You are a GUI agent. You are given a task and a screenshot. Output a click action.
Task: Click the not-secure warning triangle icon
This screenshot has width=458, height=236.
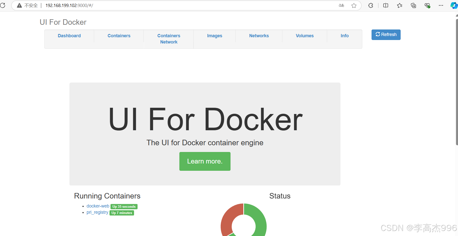[20, 5]
